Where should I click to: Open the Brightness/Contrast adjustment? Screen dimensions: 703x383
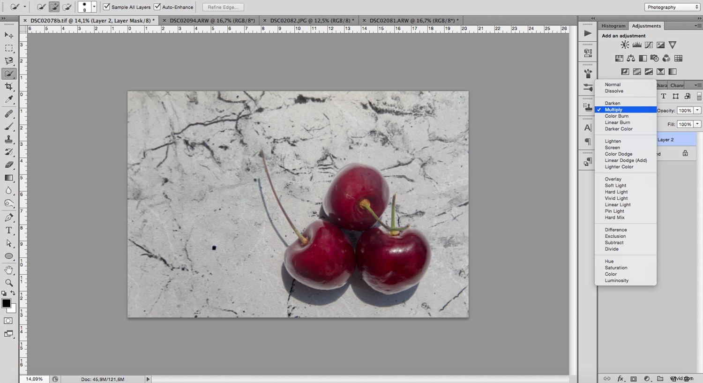click(624, 45)
